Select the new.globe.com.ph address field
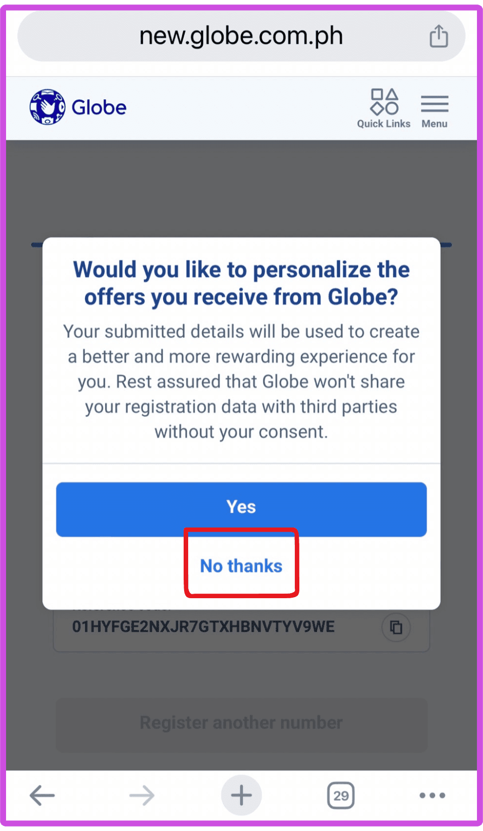The image size is (483, 831). click(x=240, y=36)
